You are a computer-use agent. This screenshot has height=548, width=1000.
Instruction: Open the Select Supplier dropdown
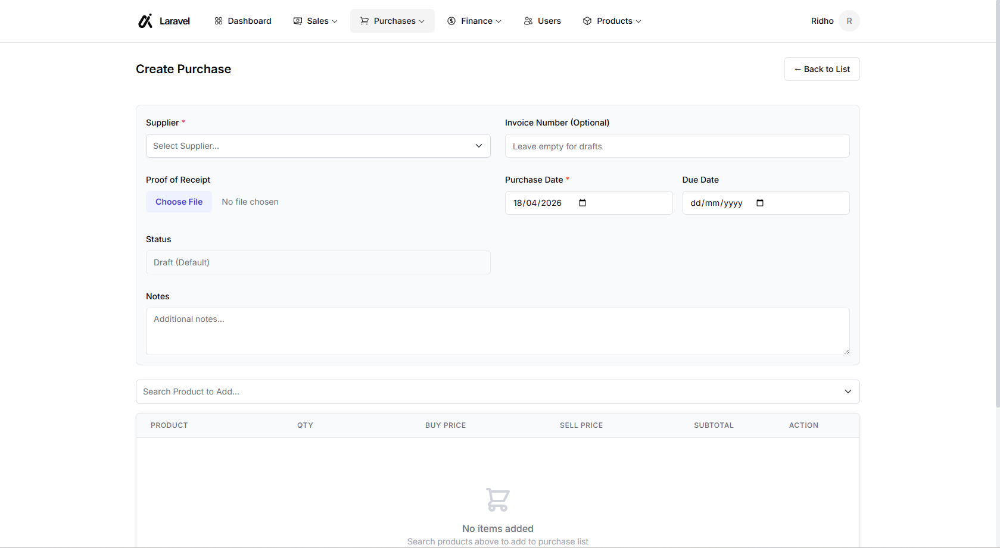(318, 146)
